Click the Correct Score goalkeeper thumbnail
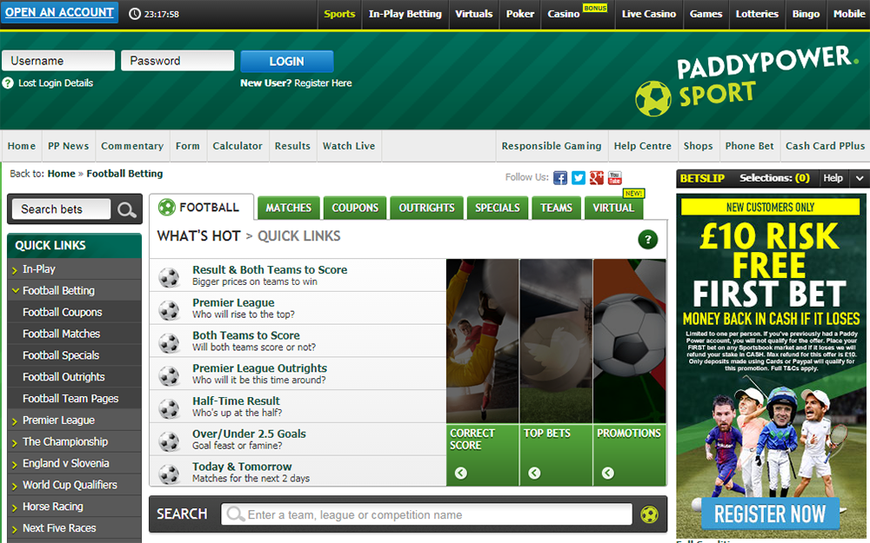The image size is (870, 543). tap(483, 341)
